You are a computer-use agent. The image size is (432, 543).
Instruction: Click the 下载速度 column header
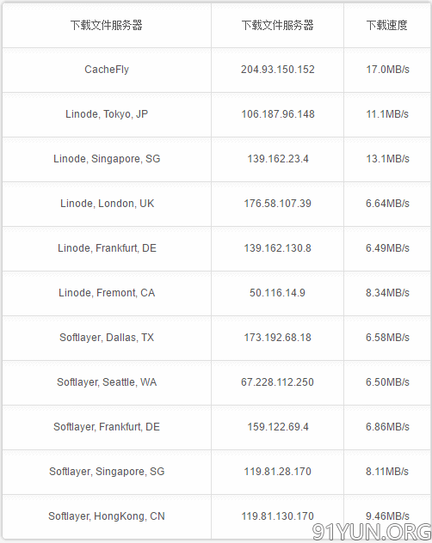pyautogui.click(x=387, y=25)
